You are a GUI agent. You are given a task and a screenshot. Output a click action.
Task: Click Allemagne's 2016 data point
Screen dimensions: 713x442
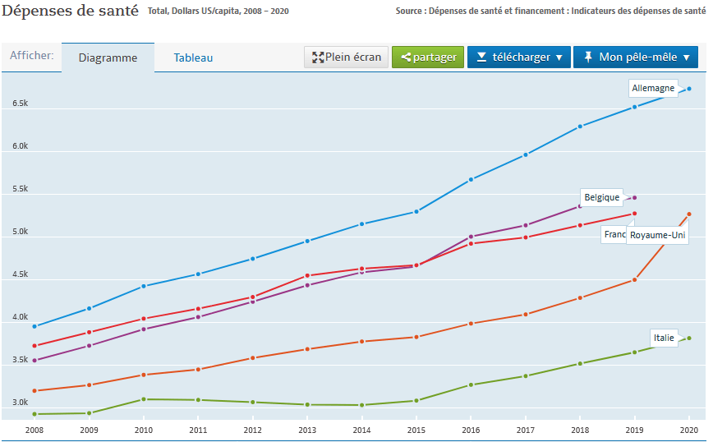pos(471,179)
